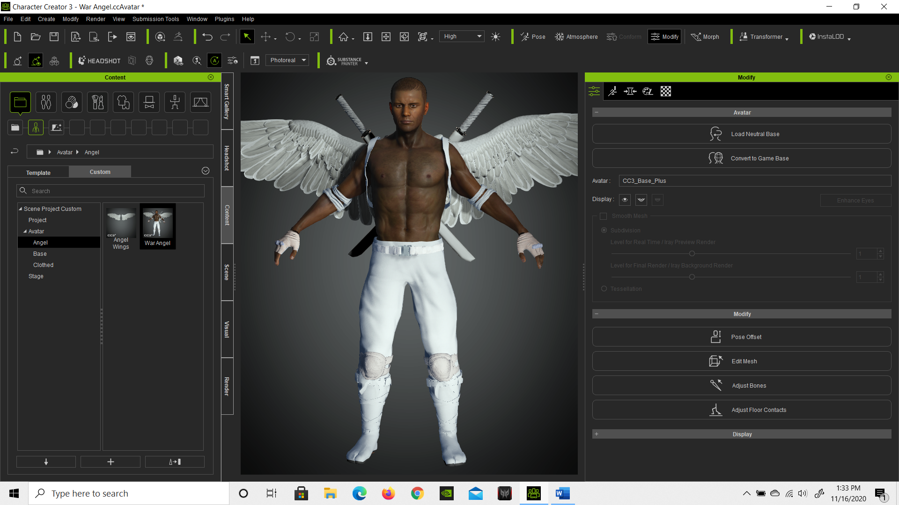
Task: Enable the Smooth Mesh checkbox
Action: tap(603, 216)
